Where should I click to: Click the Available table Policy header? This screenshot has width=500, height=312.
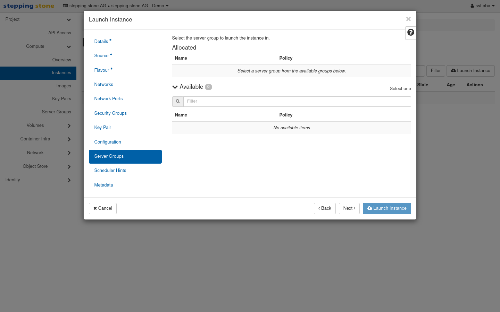[286, 115]
